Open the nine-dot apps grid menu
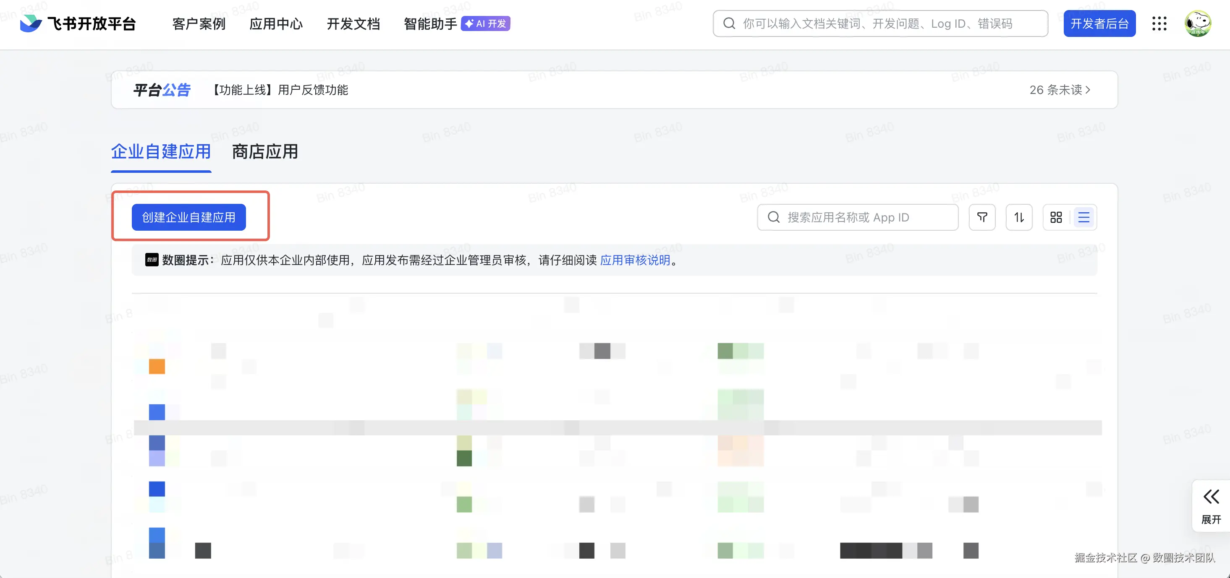The height and width of the screenshot is (578, 1230). 1159,23
